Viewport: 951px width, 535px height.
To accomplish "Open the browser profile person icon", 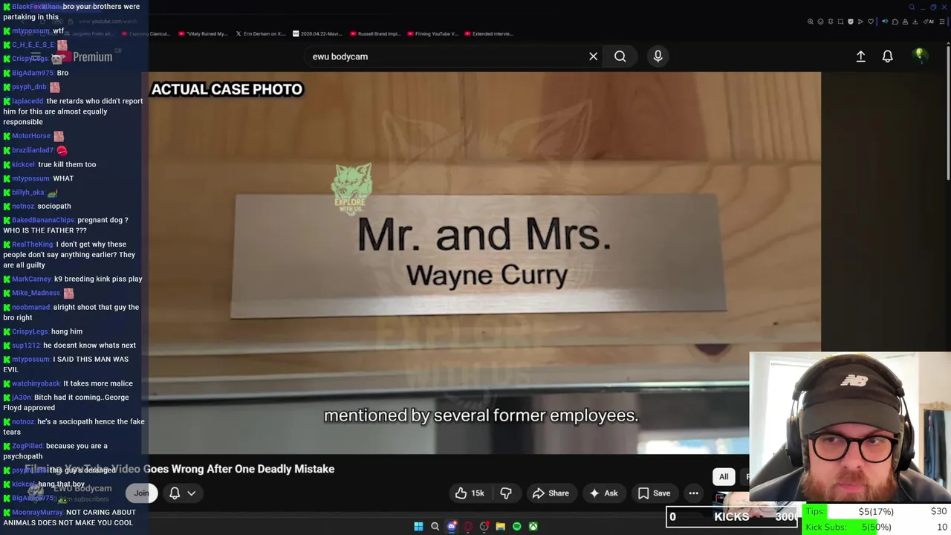I will (905, 22).
